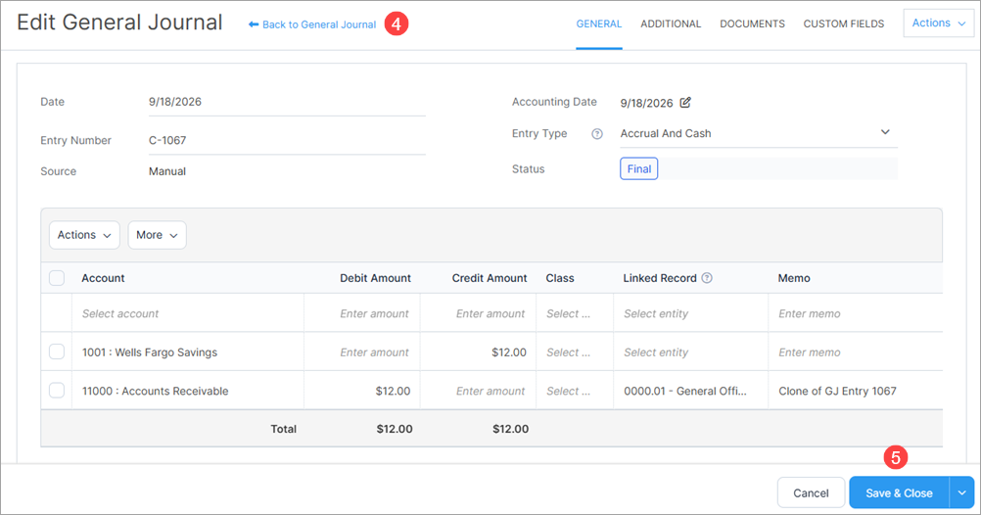Click the Credit Amount column header
981x515 pixels.
point(490,278)
